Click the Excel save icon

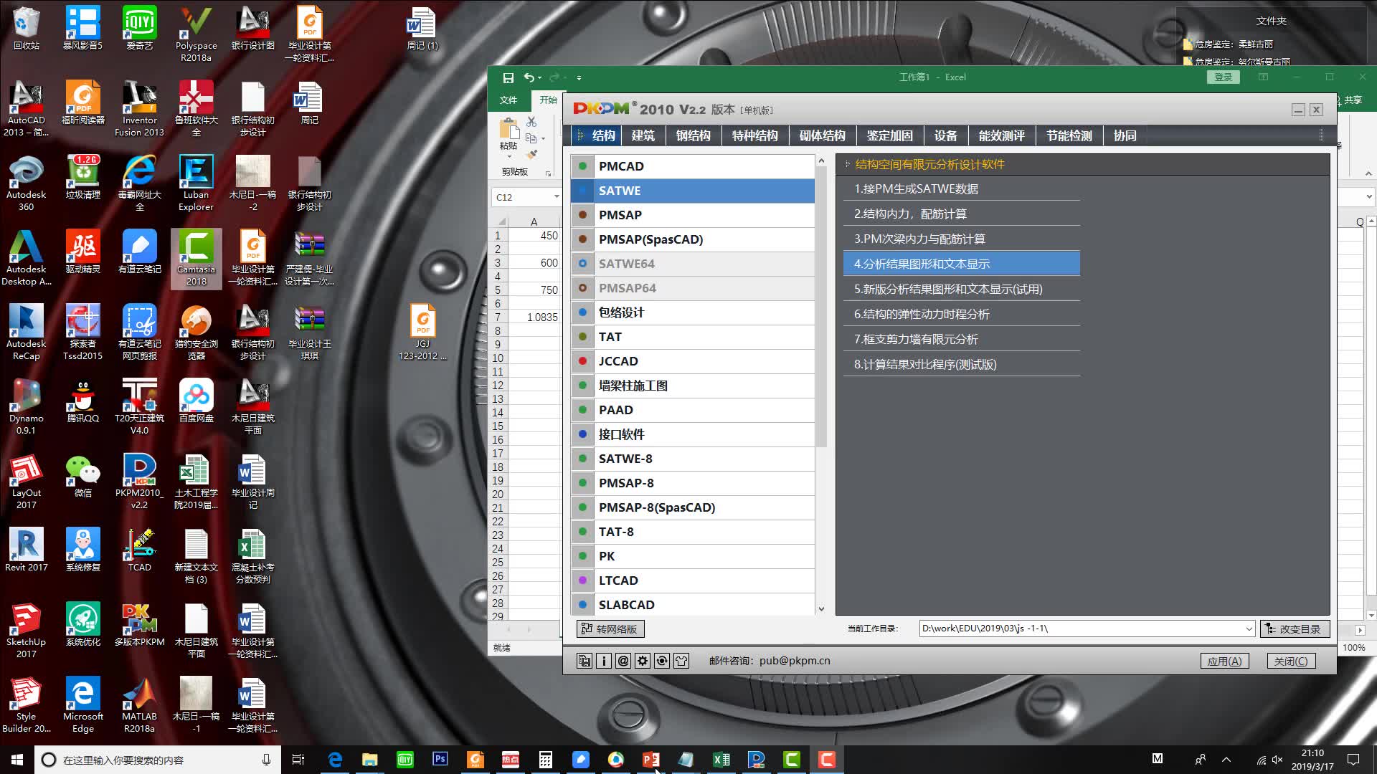click(x=508, y=77)
